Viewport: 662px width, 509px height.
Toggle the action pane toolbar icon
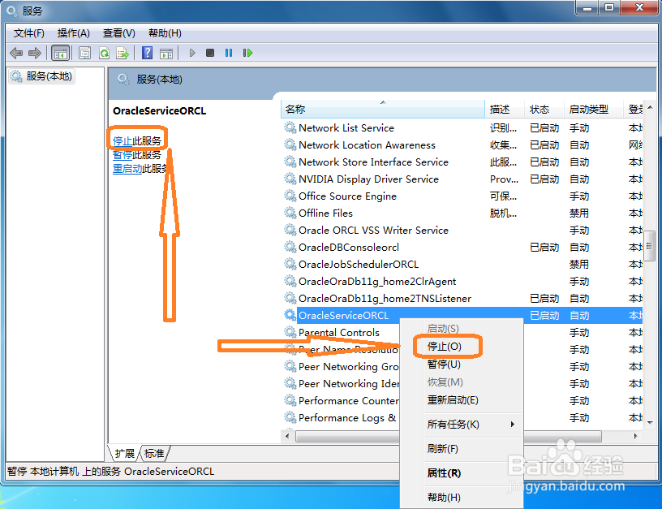[166, 54]
